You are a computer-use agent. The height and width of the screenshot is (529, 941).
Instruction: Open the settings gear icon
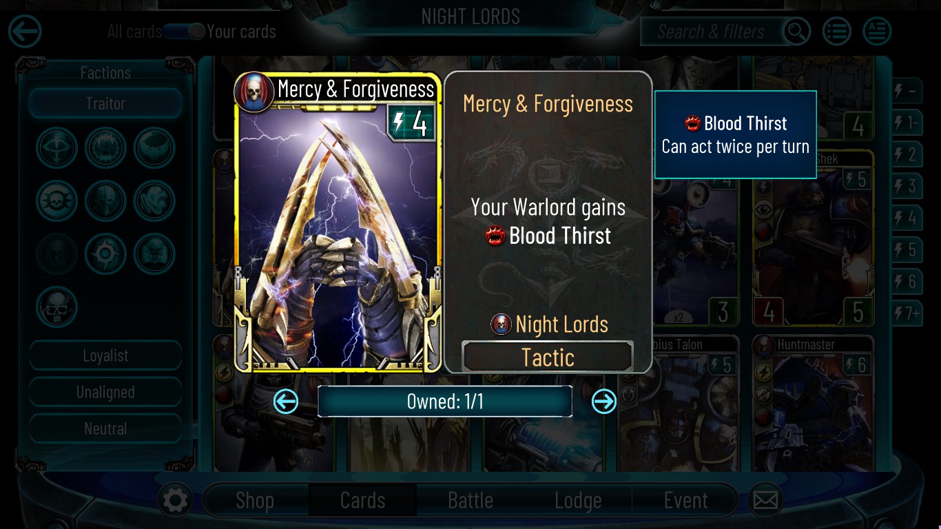(174, 500)
